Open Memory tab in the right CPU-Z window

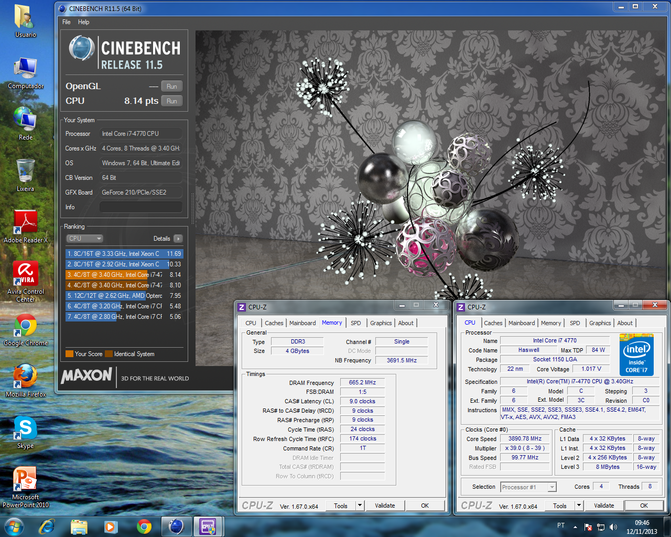click(550, 323)
